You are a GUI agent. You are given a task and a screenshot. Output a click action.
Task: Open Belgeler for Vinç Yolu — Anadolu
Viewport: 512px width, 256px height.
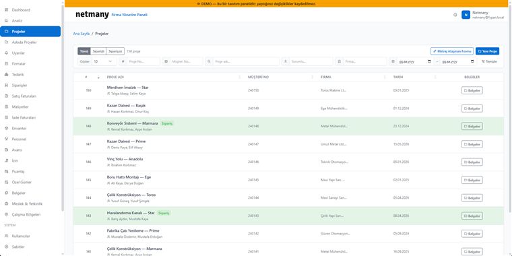[x=472, y=162]
